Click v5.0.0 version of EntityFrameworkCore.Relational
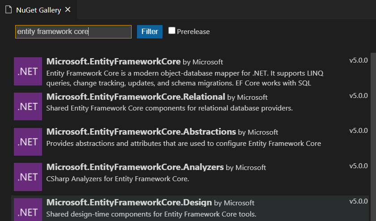Viewport: 376px width, 221px height. pos(358,95)
